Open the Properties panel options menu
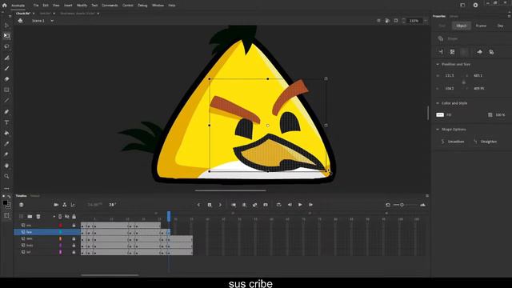The width and height of the screenshot is (512, 288). click(x=509, y=16)
